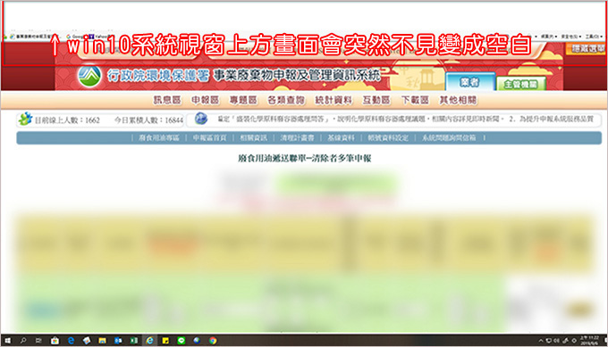Open the Windows Start menu
The image size is (608, 347).
7,341
